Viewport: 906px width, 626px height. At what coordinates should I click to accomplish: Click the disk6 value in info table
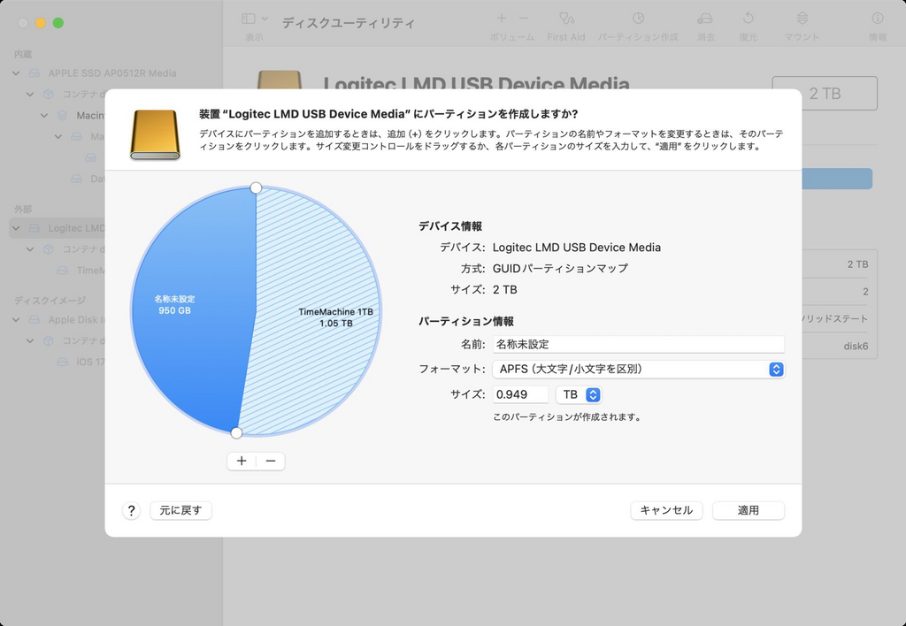click(x=856, y=347)
